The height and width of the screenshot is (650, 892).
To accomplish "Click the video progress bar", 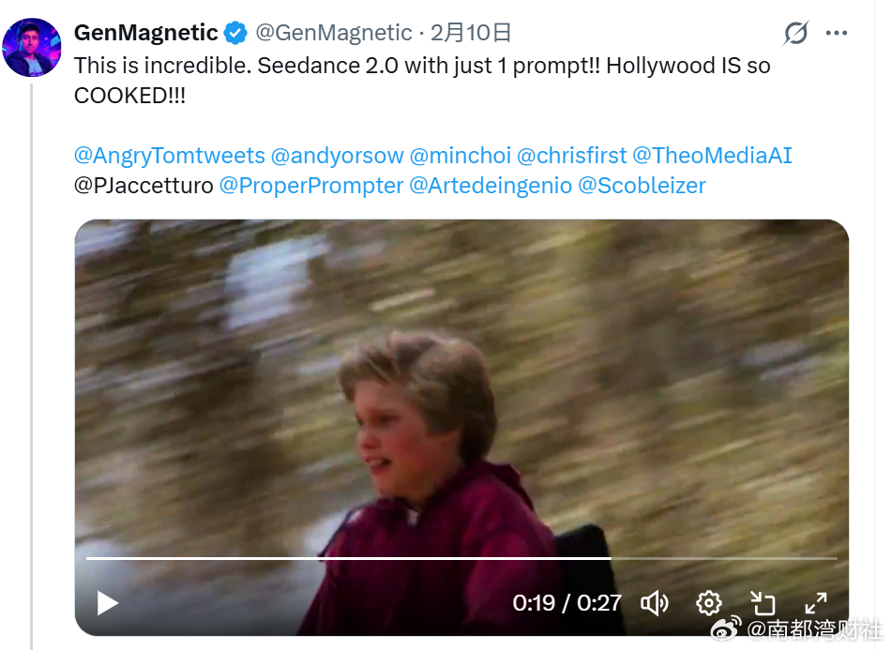I will pyautogui.click(x=461, y=558).
